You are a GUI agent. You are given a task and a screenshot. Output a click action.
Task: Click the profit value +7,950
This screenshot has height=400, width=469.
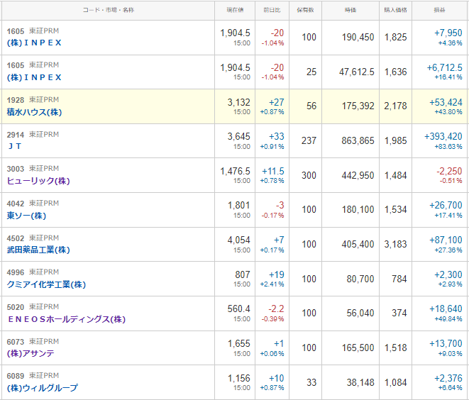pyautogui.click(x=448, y=33)
